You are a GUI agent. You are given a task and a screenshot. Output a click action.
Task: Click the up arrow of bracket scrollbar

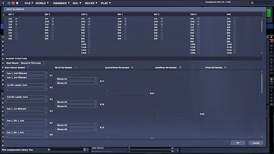click(x=262, y=72)
